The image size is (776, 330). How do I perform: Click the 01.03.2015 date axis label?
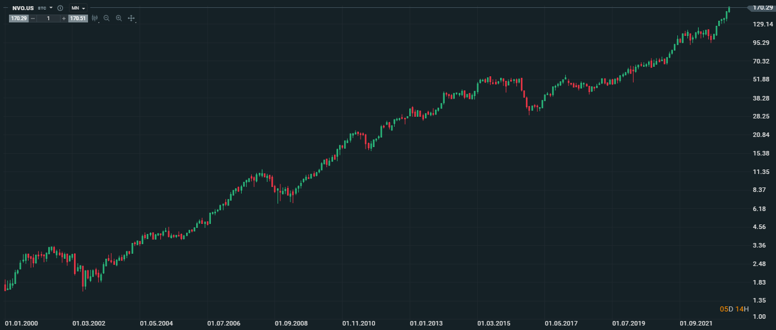[x=493, y=324]
